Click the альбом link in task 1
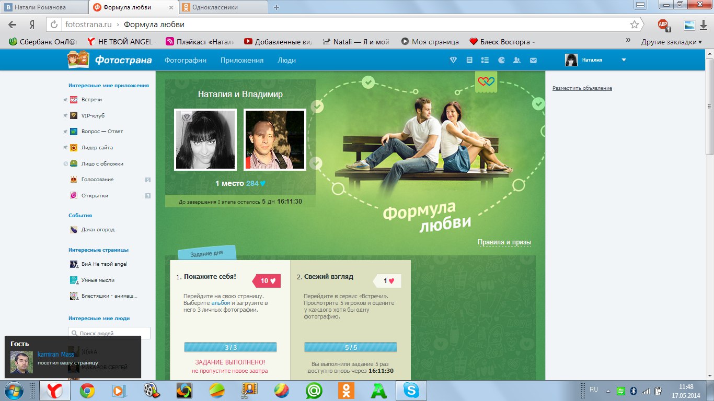The width and height of the screenshot is (714, 401). [221, 303]
